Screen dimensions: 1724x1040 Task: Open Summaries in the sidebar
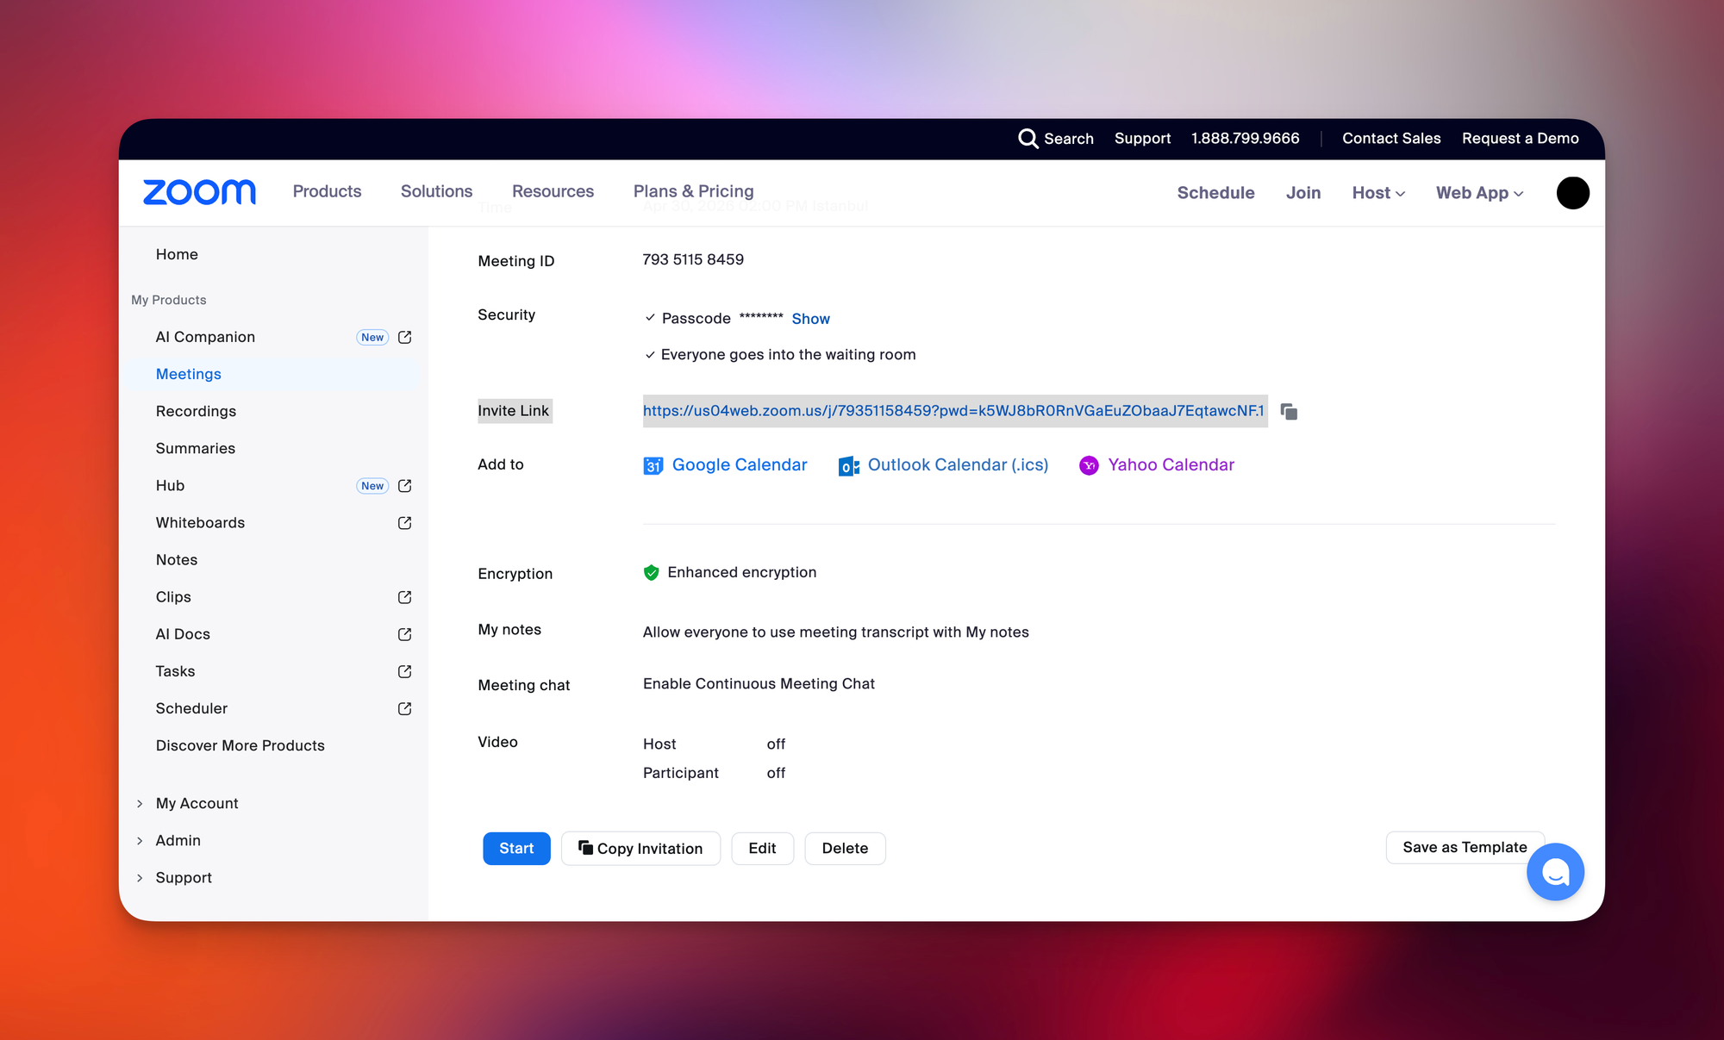click(x=196, y=448)
